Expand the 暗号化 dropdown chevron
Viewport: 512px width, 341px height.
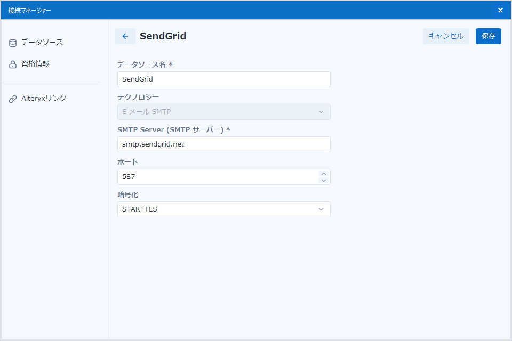click(321, 209)
